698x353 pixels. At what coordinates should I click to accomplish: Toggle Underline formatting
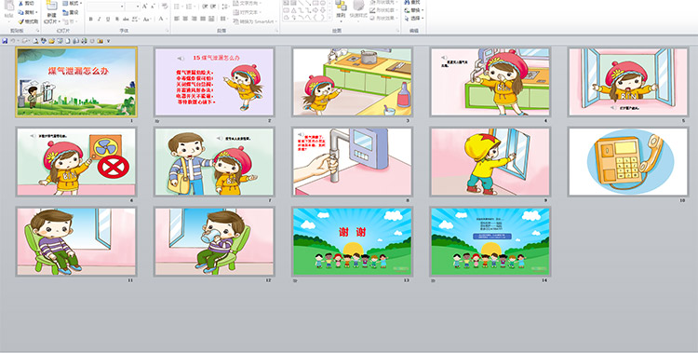[108, 20]
